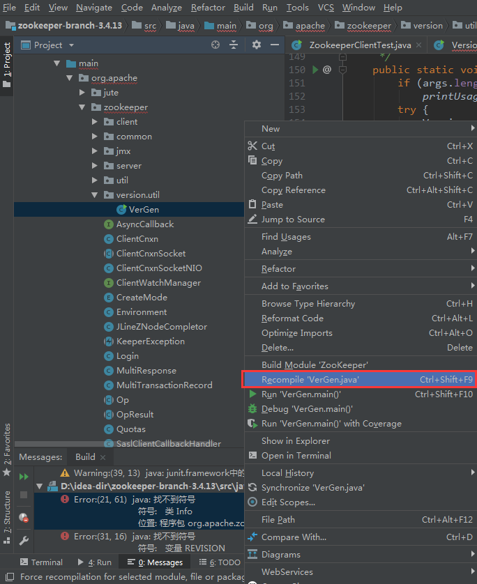477x584 pixels.
Task: Click the run gutter arrow on line 150
Action: pos(315,70)
